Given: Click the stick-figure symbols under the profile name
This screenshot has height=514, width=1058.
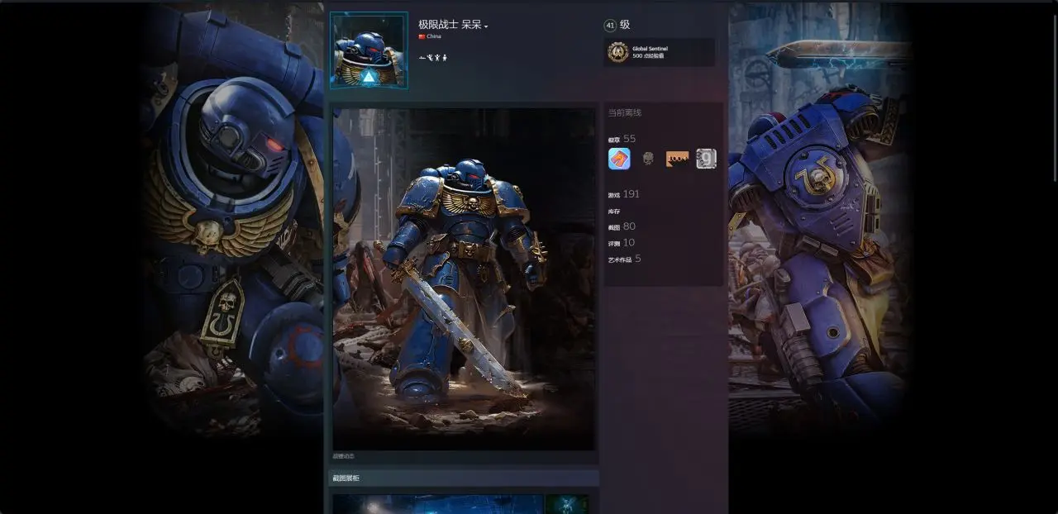Looking at the screenshot, I should tap(432, 58).
